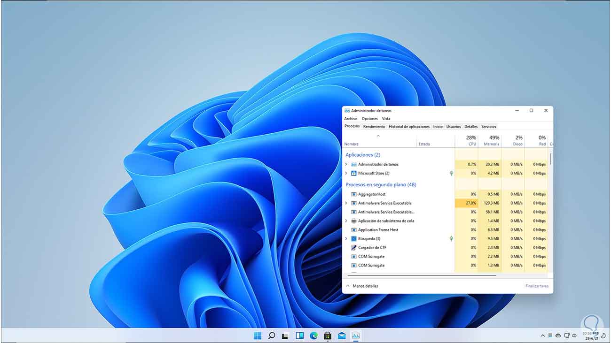Click the Cargador de CTF process icon
This screenshot has width=611, height=343.
(x=354, y=248)
